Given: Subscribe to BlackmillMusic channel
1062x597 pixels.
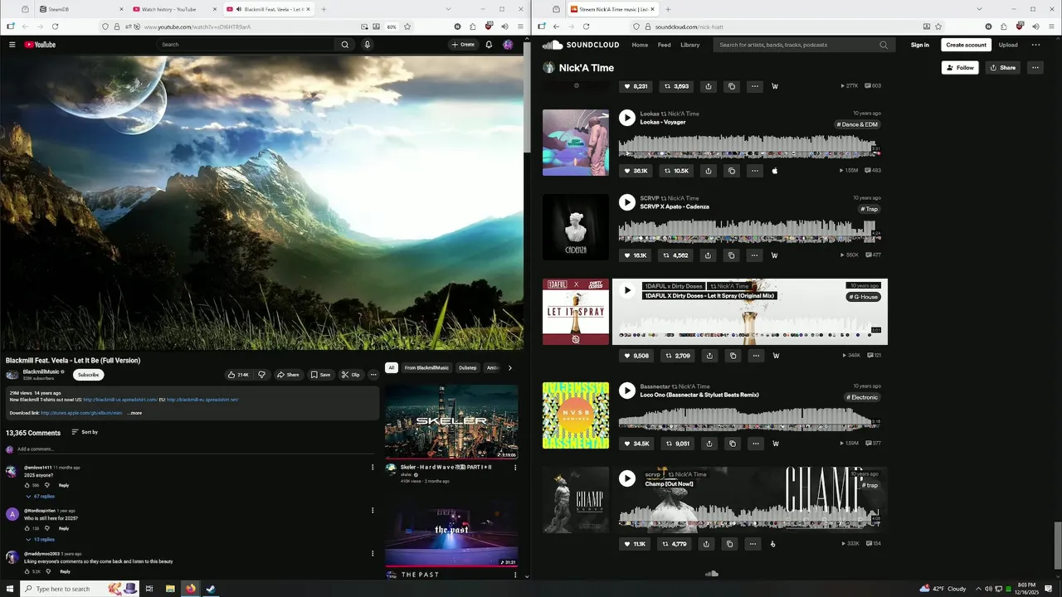Looking at the screenshot, I should tap(89, 375).
